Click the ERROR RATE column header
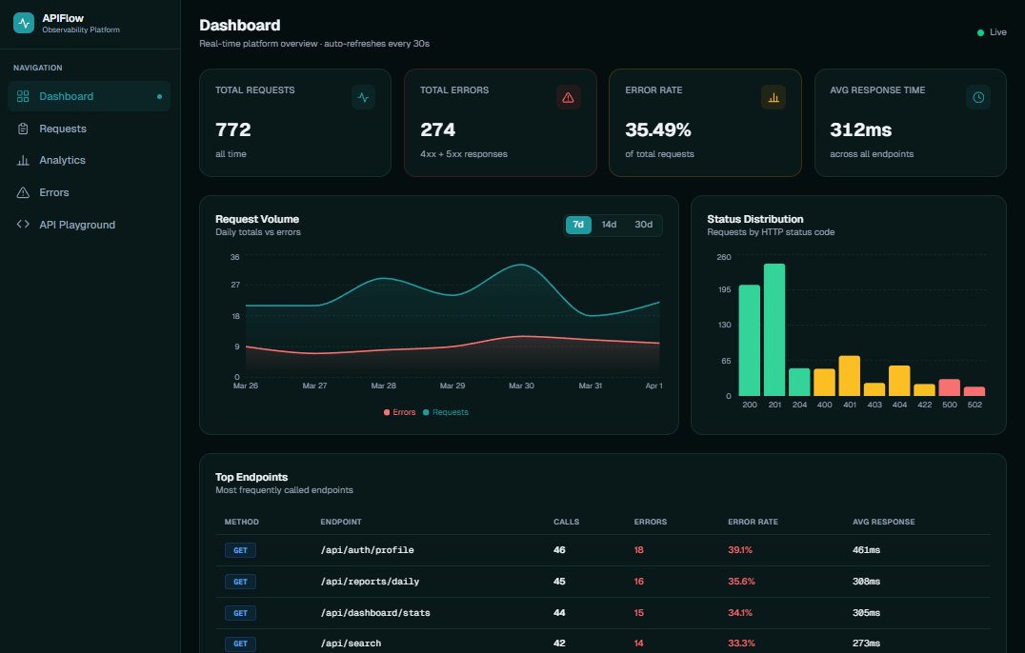The image size is (1025, 653). (x=754, y=522)
